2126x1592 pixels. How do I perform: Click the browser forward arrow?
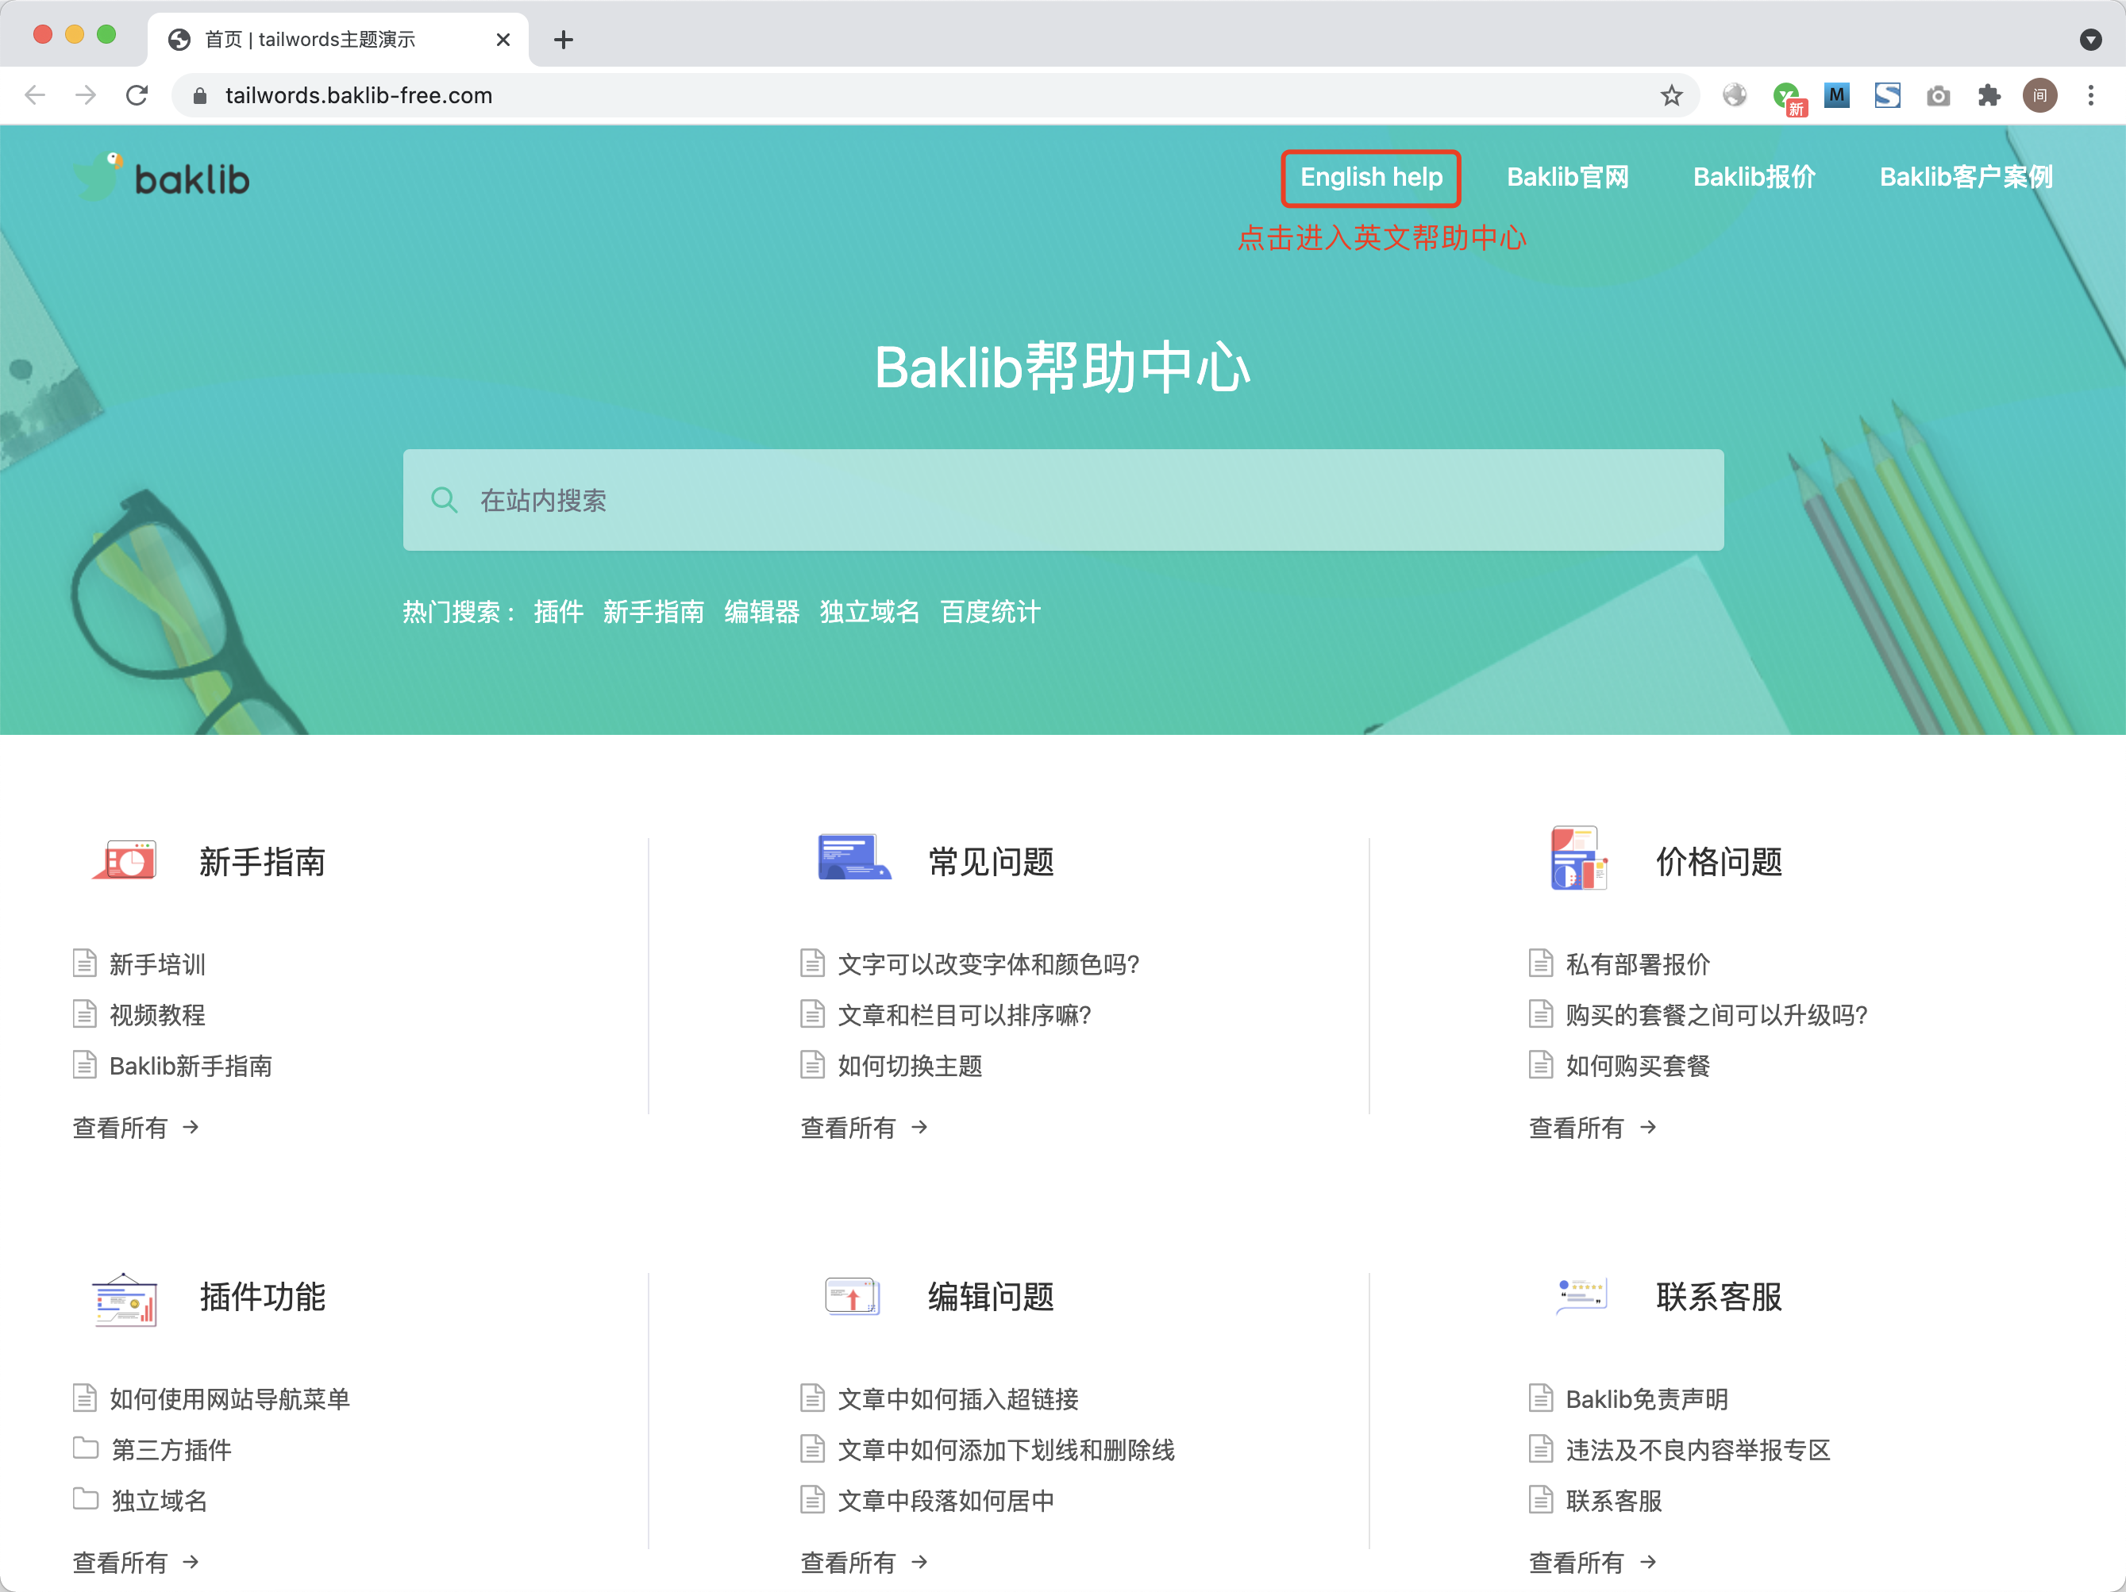point(86,95)
